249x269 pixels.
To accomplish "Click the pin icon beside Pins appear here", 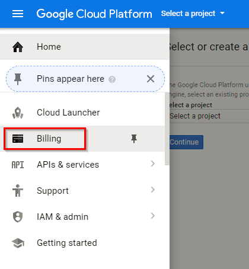I will coord(18,79).
